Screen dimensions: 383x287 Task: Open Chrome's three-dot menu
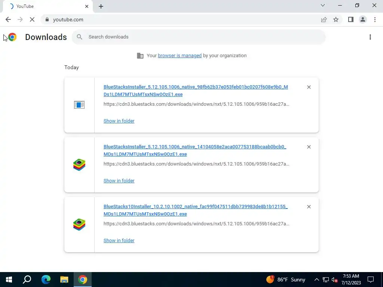click(375, 19)
